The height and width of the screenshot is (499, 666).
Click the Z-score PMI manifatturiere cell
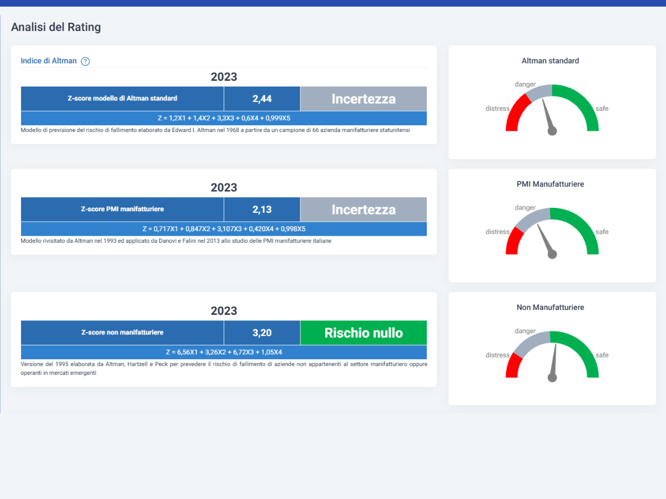coord(123,210)
